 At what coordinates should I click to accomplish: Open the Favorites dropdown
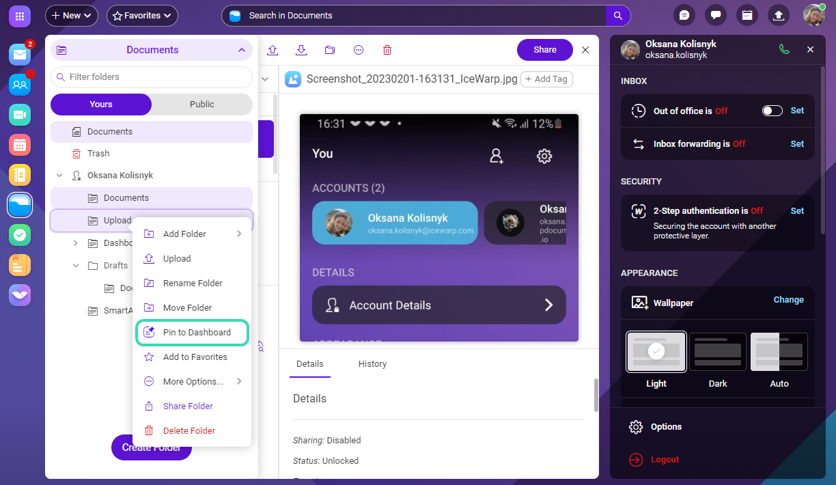click(x=142, y=16)
